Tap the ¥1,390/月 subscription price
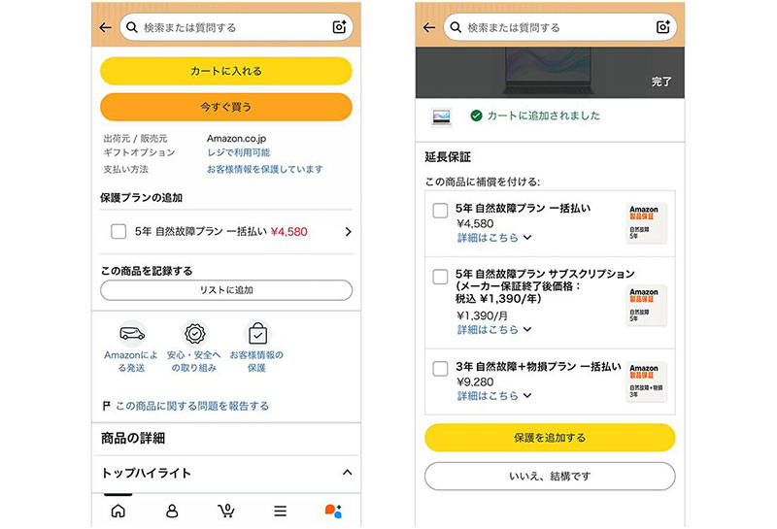777x529 pixels. [482, 315]
